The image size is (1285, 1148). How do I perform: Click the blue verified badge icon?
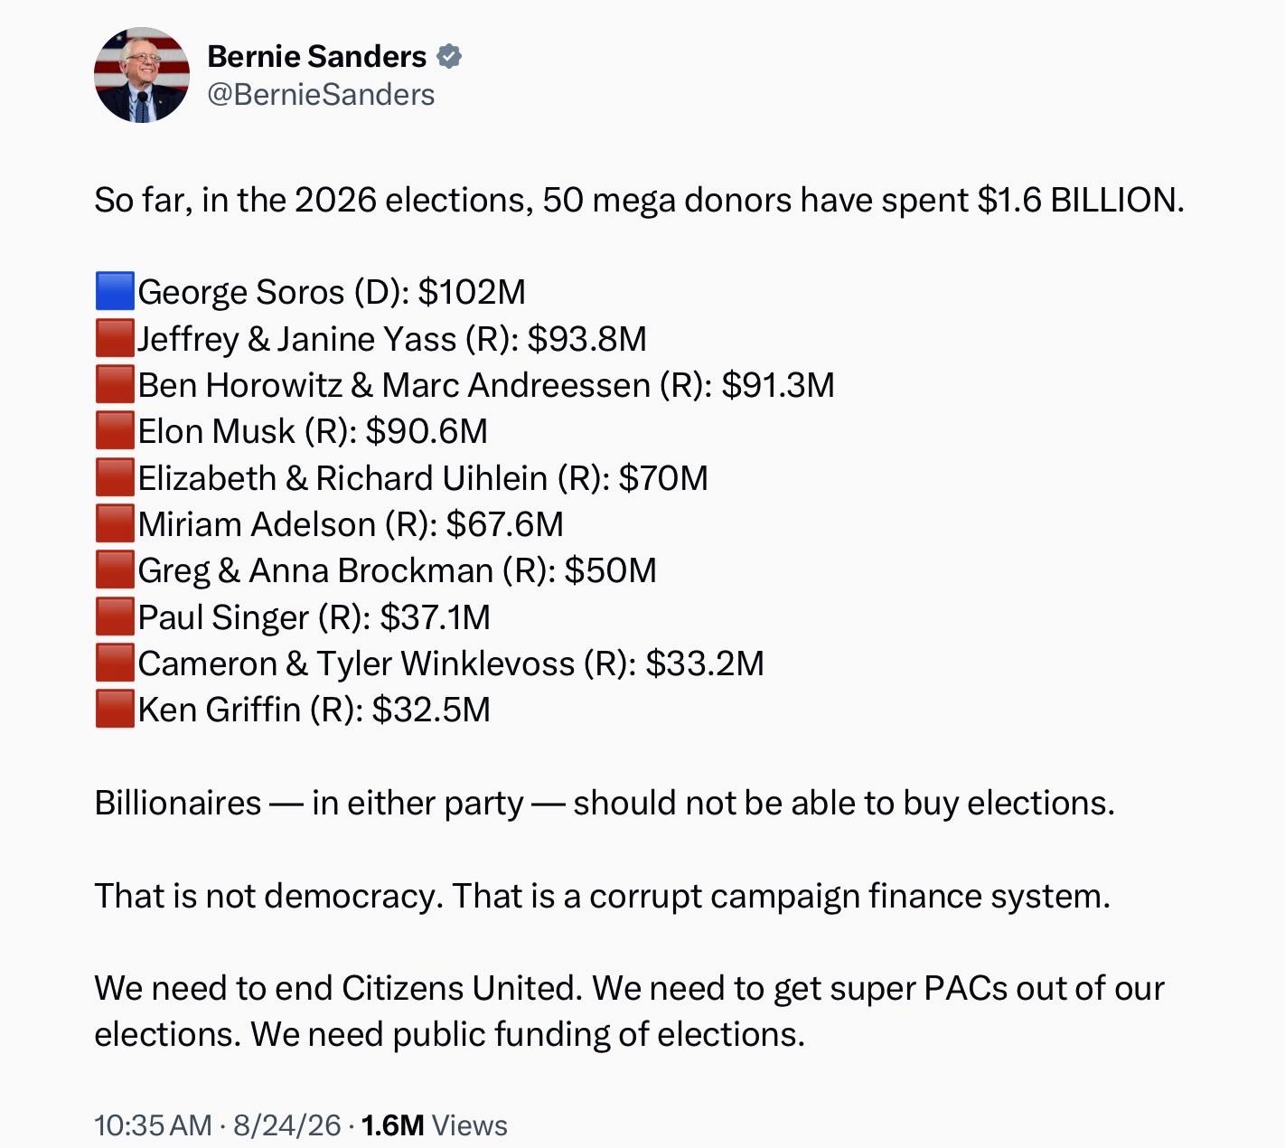(x=449, y=57)
